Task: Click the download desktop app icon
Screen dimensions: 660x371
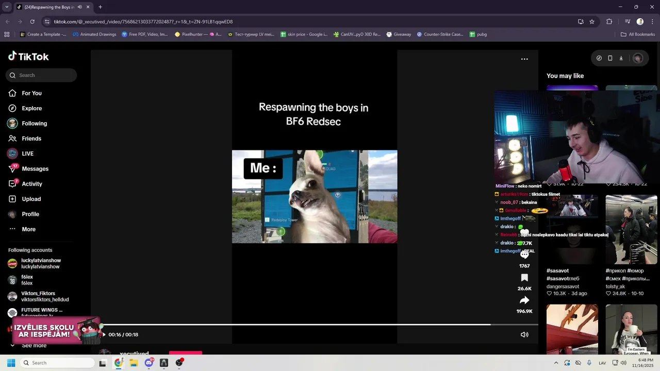Action: click(621, 58)
